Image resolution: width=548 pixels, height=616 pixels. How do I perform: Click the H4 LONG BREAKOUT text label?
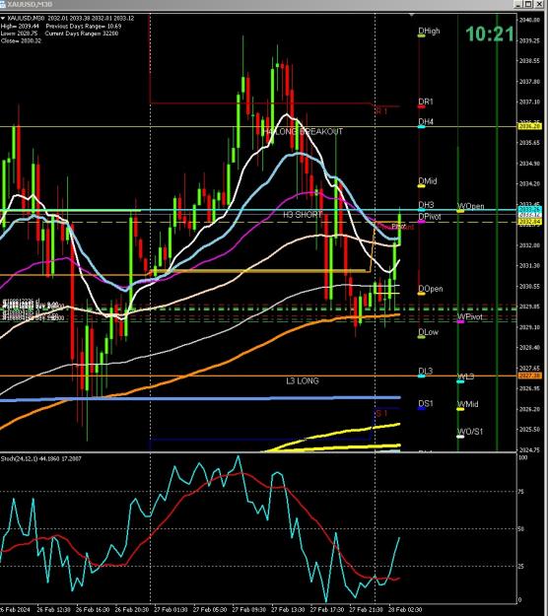pos(303,132)
